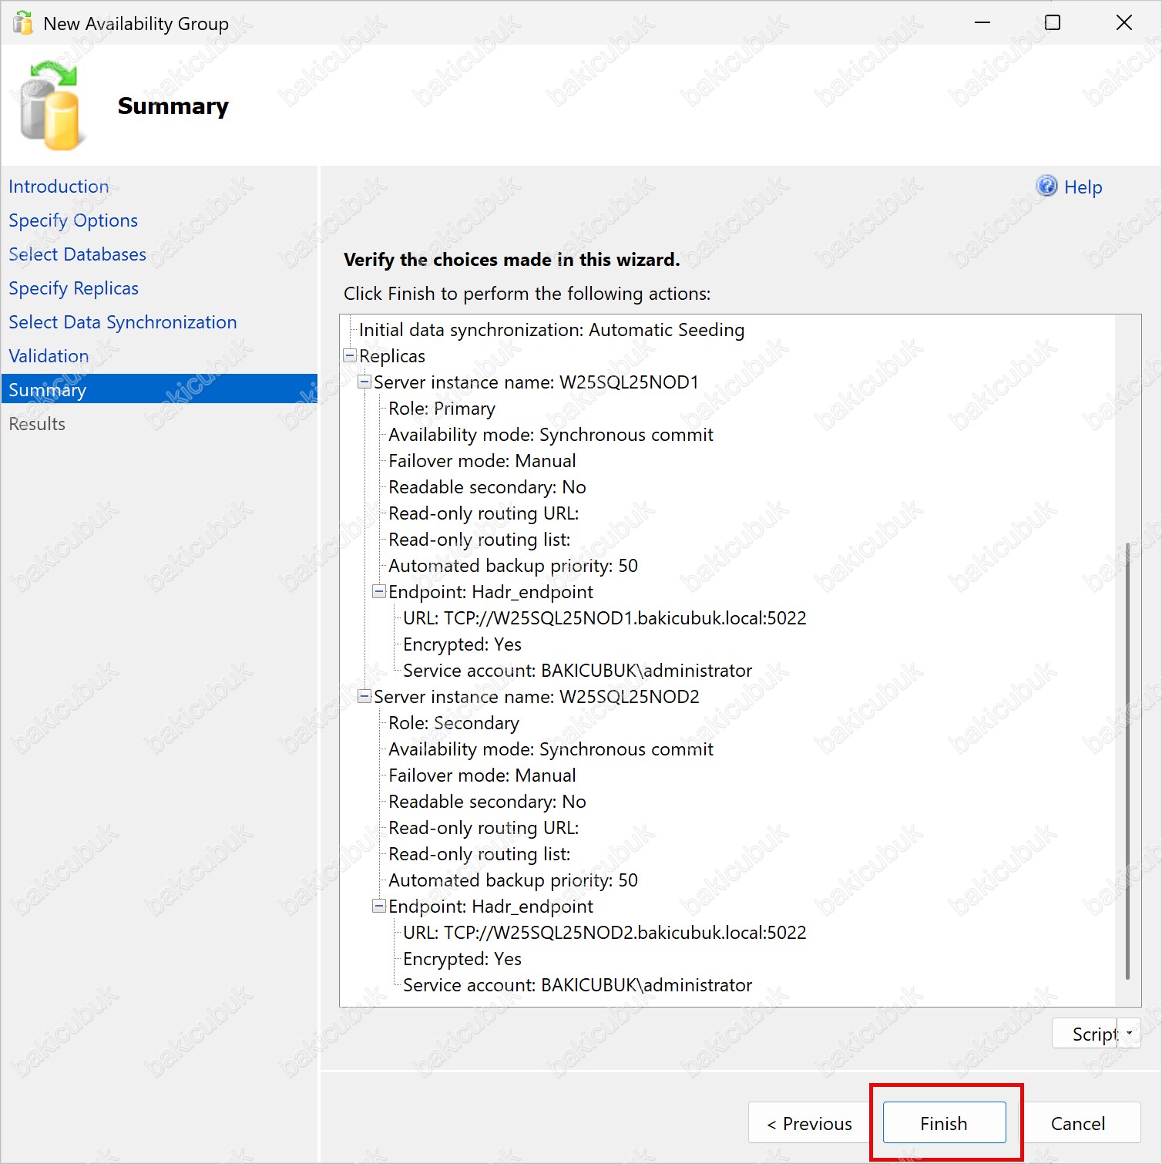Collapse the W25SQL25NOD1 server instance node
Screen dimensions: 1162x1164
pos(365,382)
